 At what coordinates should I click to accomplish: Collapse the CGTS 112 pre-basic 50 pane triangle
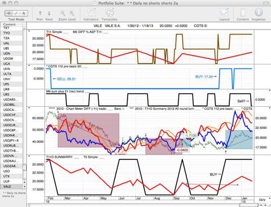click(29, 66)
